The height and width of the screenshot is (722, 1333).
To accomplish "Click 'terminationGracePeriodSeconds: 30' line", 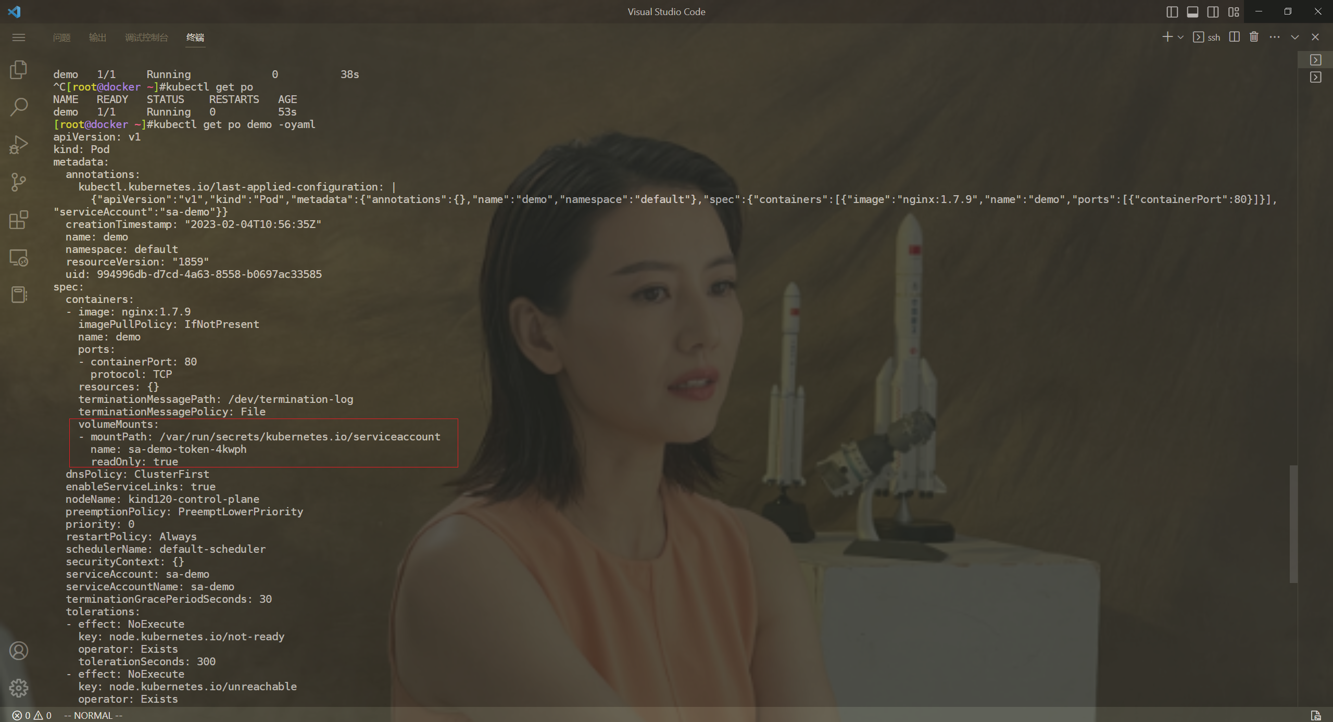I will coord(169,599).
